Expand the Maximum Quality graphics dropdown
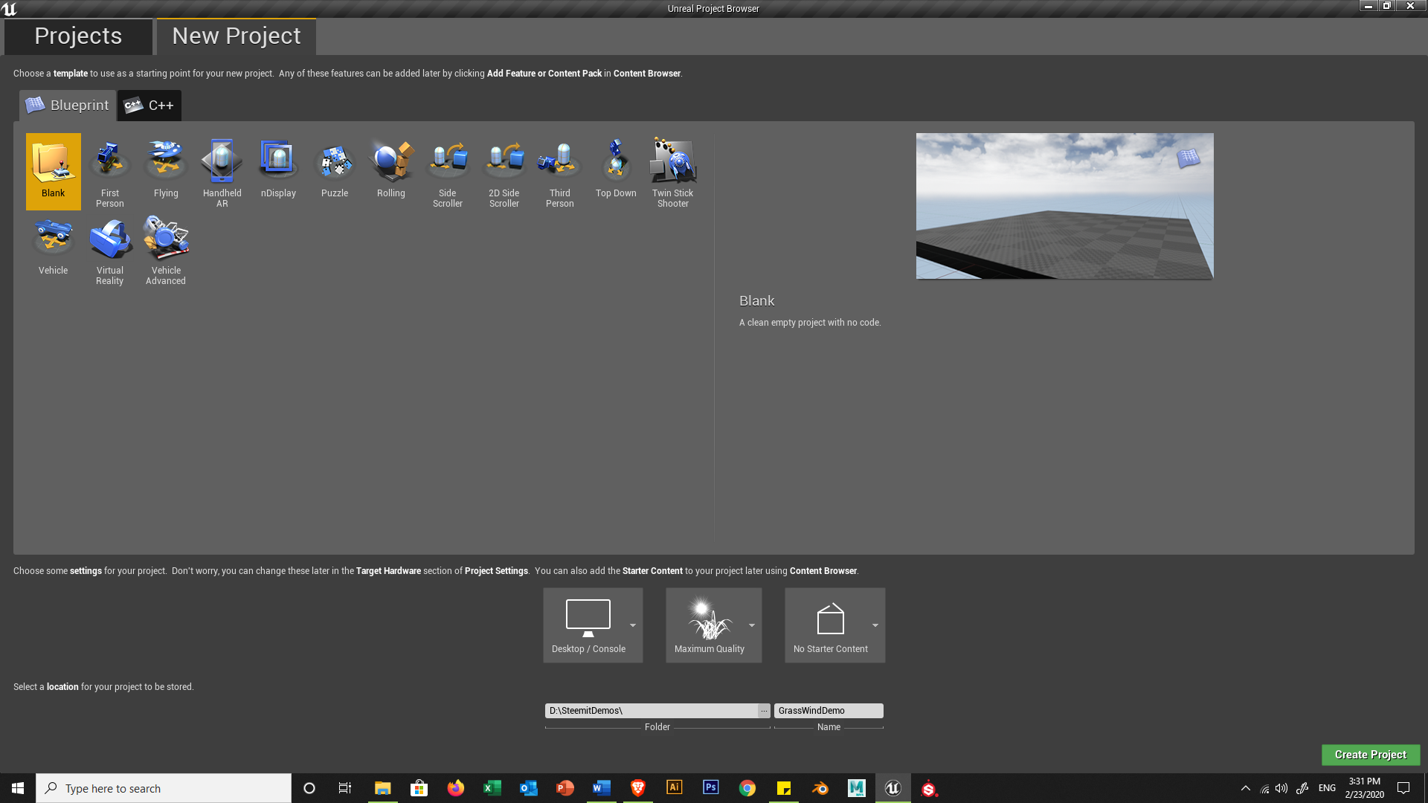Screen dimensions: 1428x803 pyautogui.click(x=752, y=625)
